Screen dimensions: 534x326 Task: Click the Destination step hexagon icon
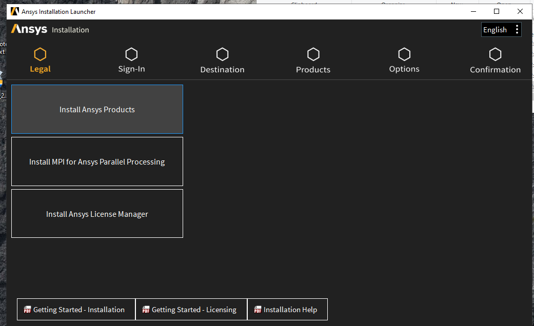(x=222, y=54)
